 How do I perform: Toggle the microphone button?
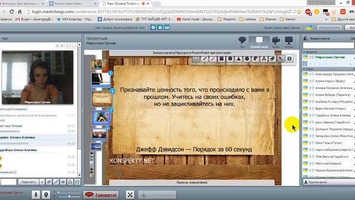pos(35,194)
